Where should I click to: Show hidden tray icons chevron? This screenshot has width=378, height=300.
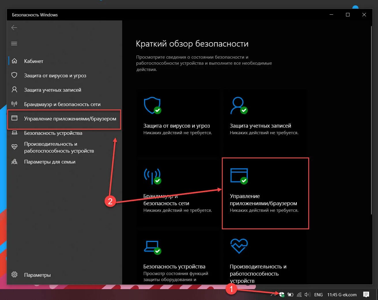click(x=273, y=295)
